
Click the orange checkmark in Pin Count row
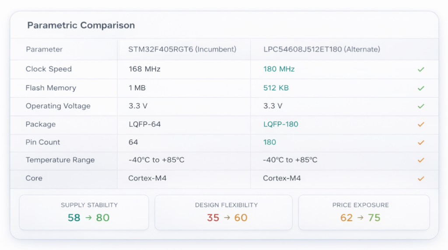421,142
